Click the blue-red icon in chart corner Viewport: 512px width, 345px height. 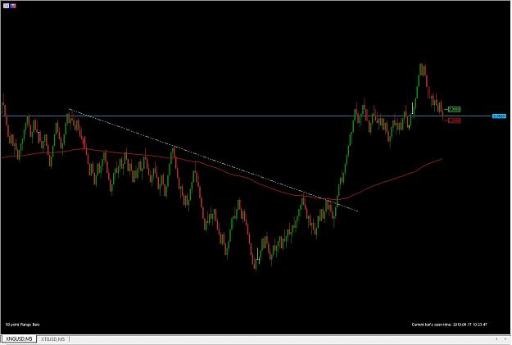point(13,6)
